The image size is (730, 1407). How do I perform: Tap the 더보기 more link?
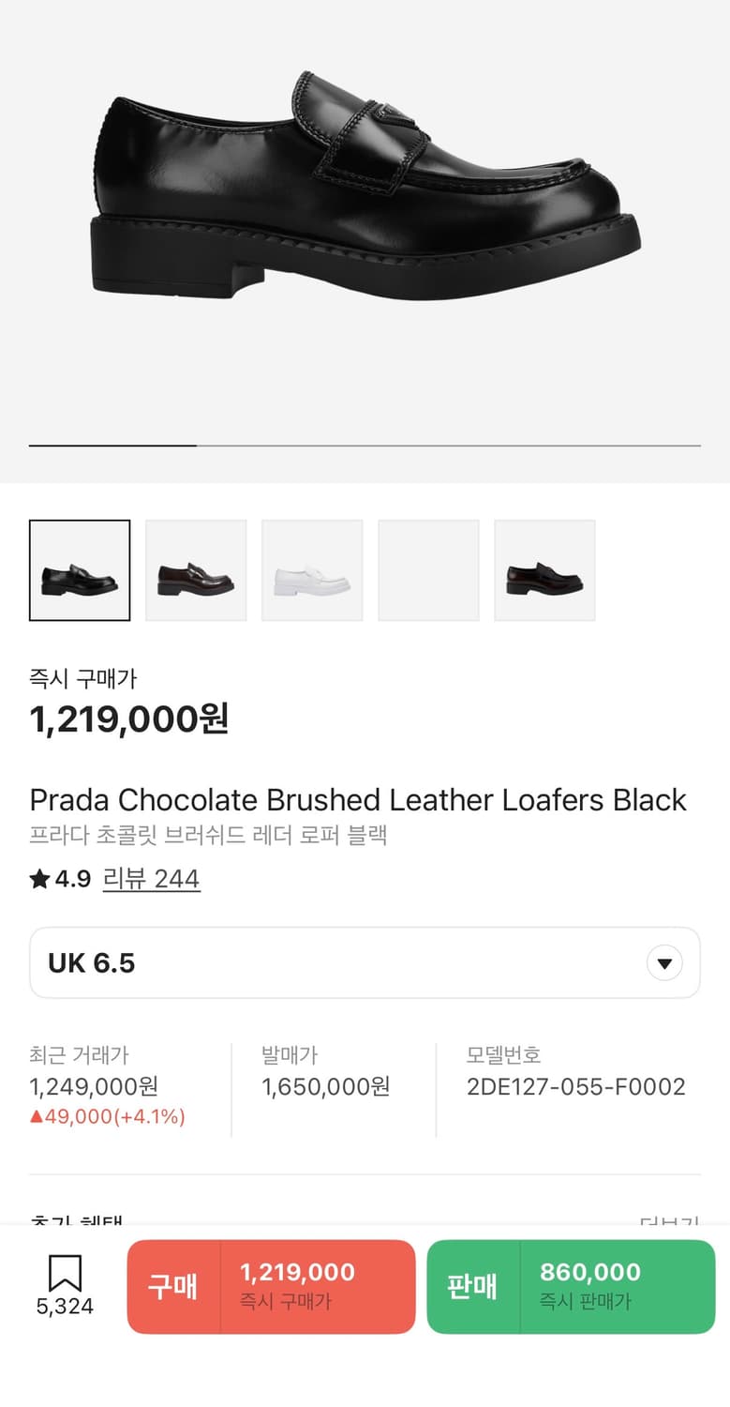click(669, 1221)
